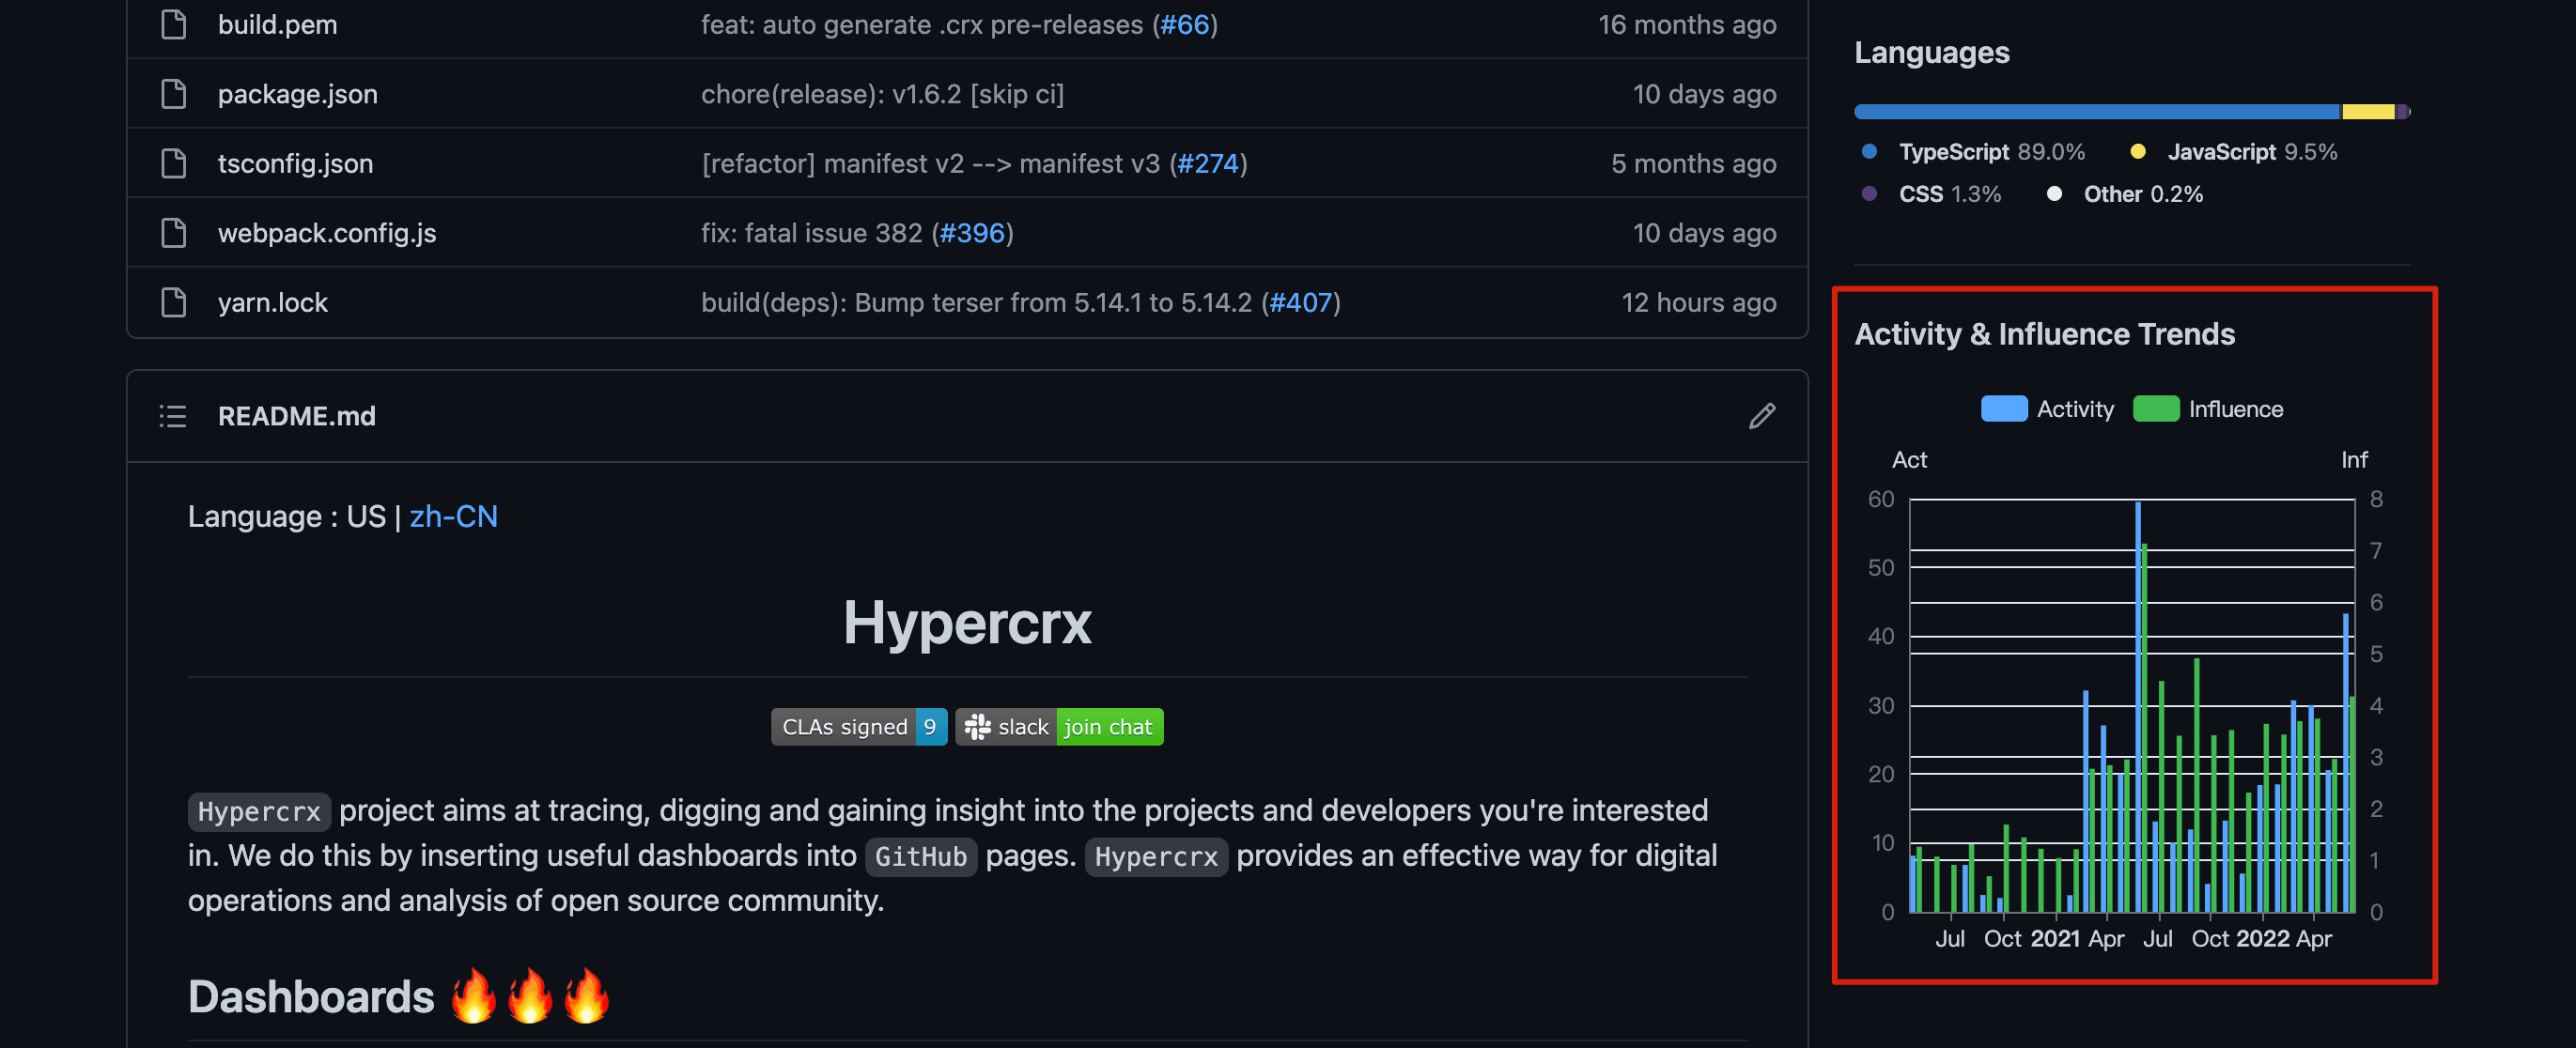Click the CLAs signed badge
2576x1048 pixels.
pyautogui.click(x=858, y=727)
